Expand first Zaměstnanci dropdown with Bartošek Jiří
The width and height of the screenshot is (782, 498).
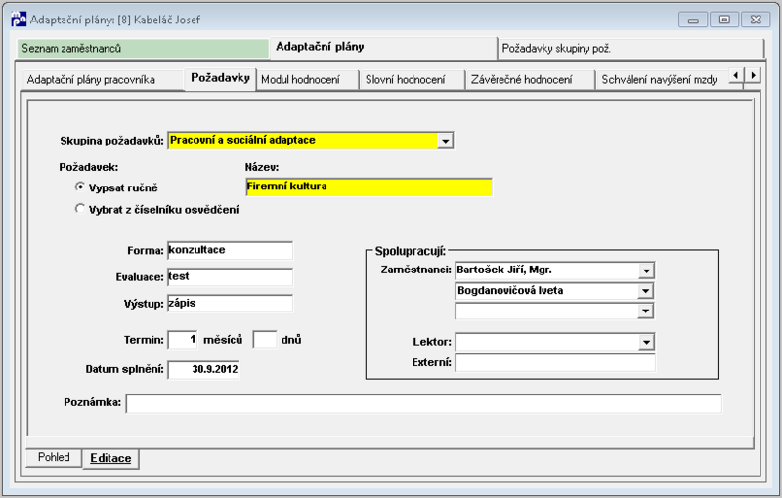(646, 270)
